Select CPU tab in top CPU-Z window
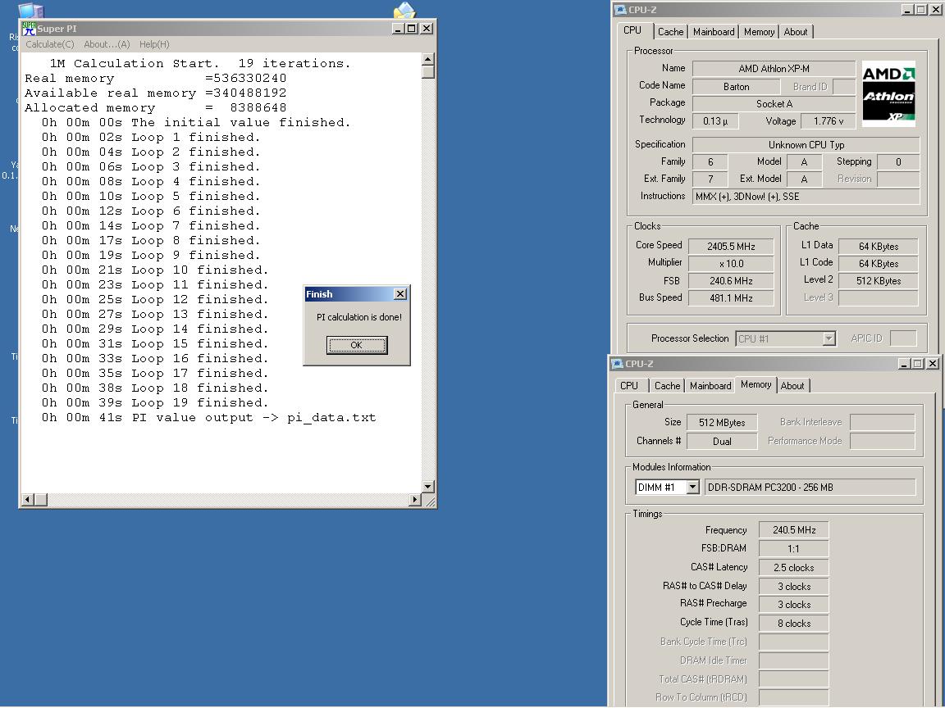Screen dimensions: 945x708 point(632,30)
